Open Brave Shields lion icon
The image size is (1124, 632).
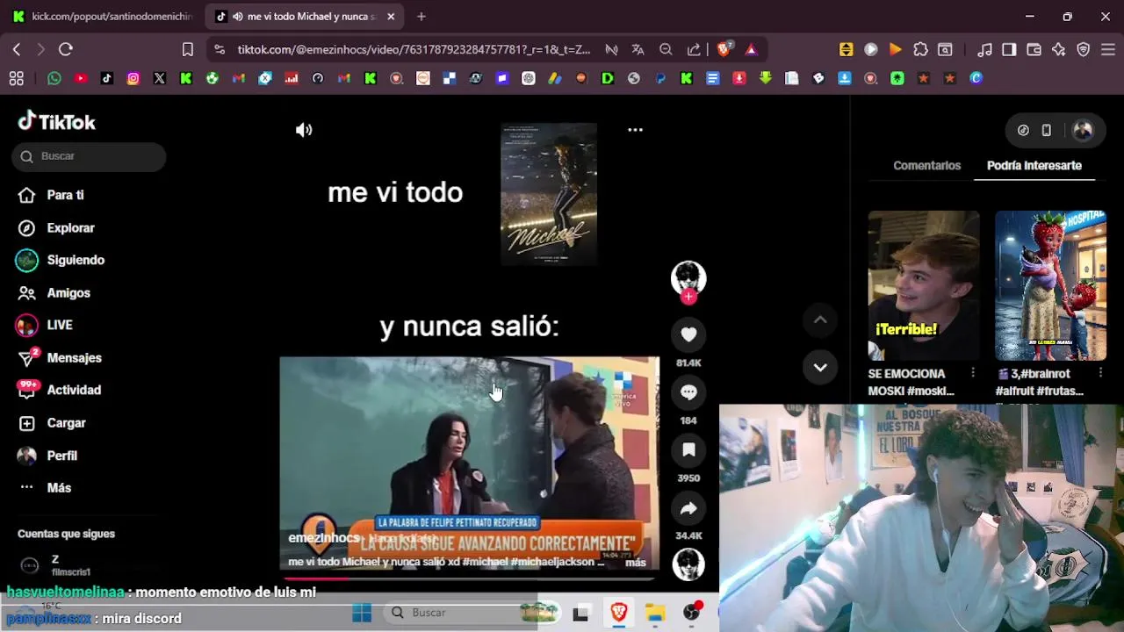[x=724, y=49]
